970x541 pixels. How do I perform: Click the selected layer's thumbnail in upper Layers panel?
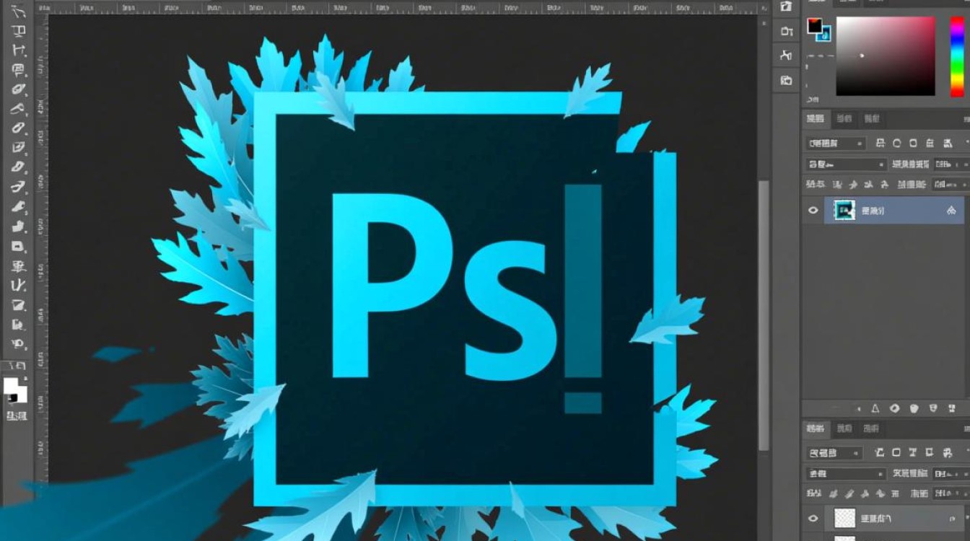click(844, 211)
